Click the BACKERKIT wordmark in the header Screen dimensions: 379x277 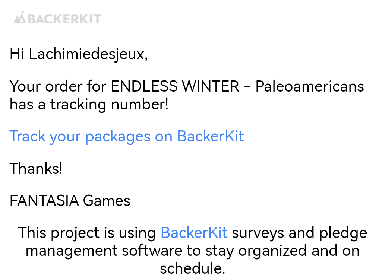pos(64,19)
